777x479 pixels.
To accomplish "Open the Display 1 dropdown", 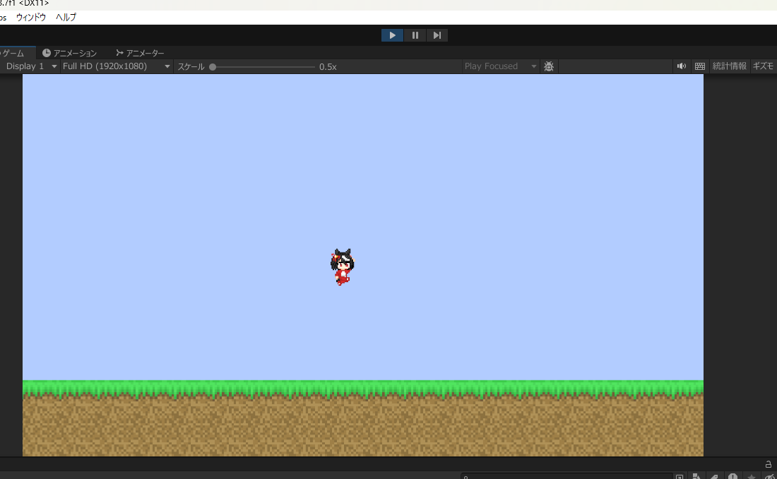I will (30, 66).
